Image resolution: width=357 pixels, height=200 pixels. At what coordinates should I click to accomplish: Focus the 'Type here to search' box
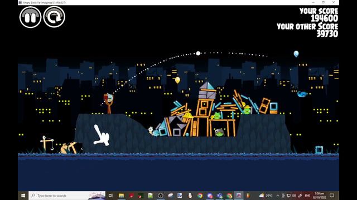(67, 196)
